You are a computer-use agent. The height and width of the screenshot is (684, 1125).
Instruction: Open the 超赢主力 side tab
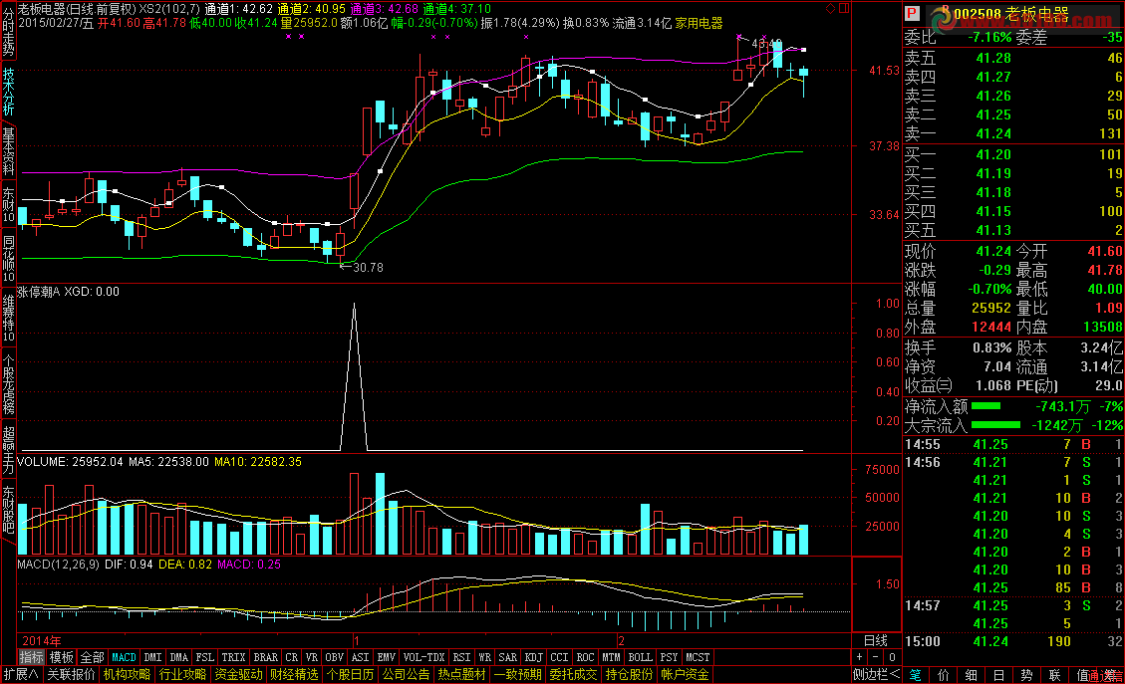coord(8,450)
